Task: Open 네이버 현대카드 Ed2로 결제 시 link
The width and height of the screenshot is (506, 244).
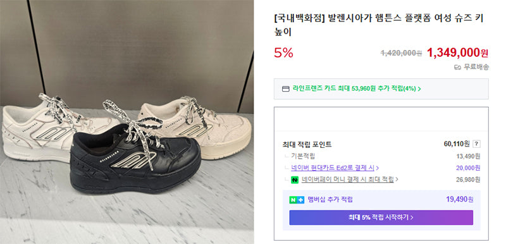Action: point(333,168)
